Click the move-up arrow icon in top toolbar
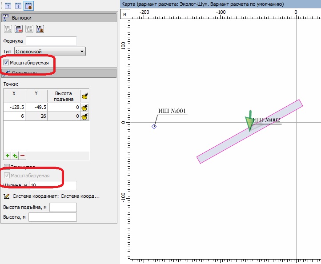 coord(8,6)
